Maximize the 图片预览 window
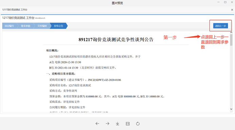 (x=225, y=2)
